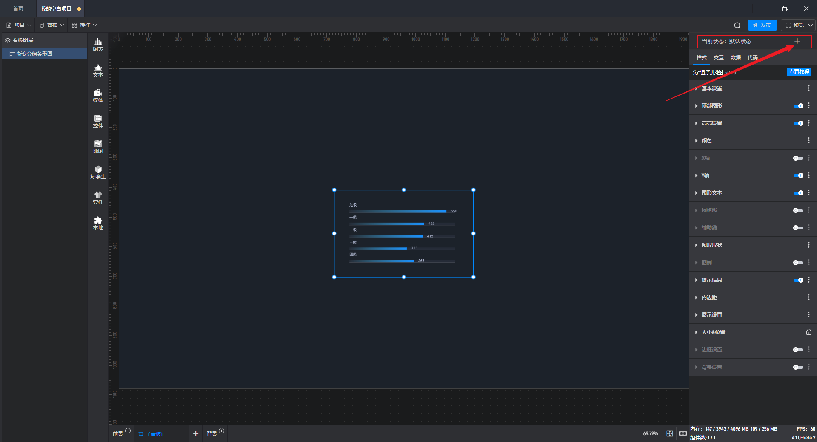817x442 pixels.
Task: Click the keyboard shortcuts icon
Action: click(683, 433)
